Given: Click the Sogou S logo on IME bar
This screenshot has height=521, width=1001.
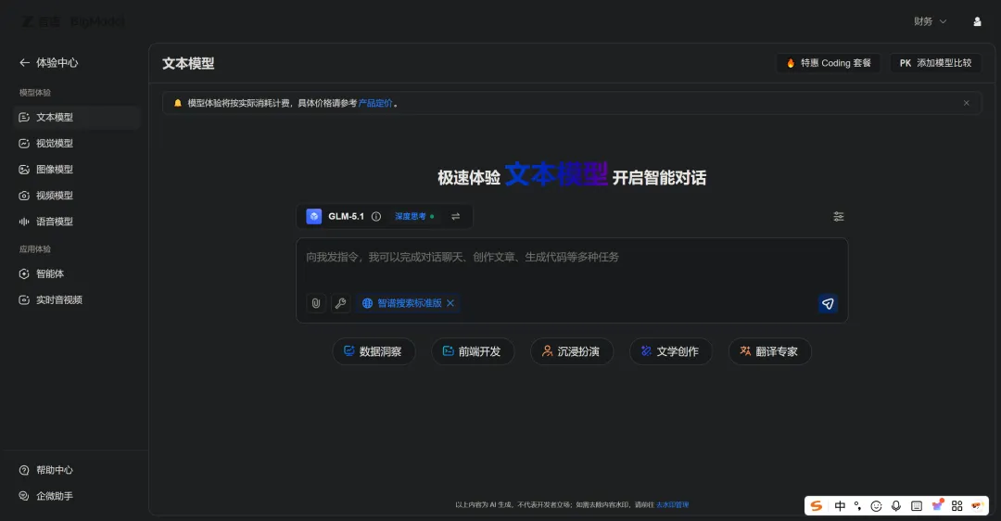Looking at the screenshot, I should pyautogui.click(x=816, y=506).
